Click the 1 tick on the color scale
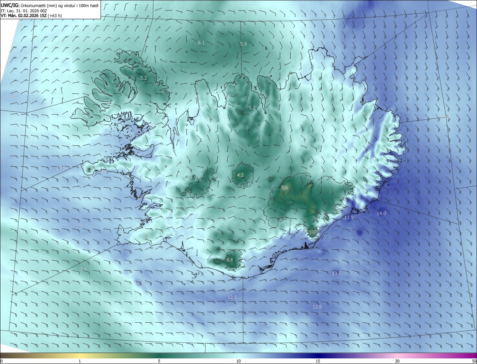 [x=80, y=361]
